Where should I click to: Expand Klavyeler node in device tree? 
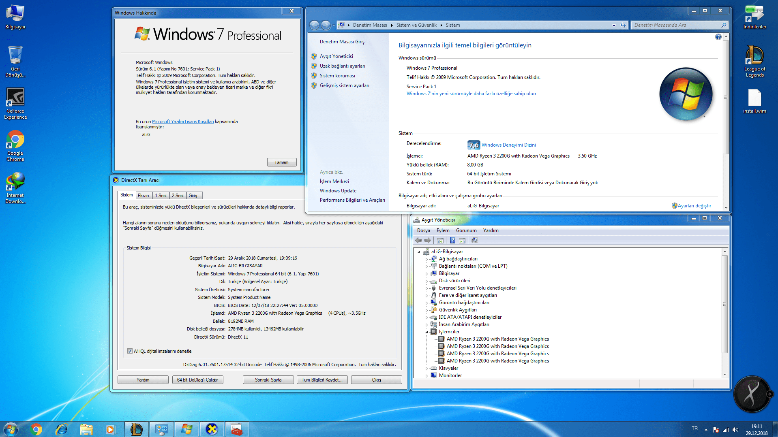(x=427, y=368)
